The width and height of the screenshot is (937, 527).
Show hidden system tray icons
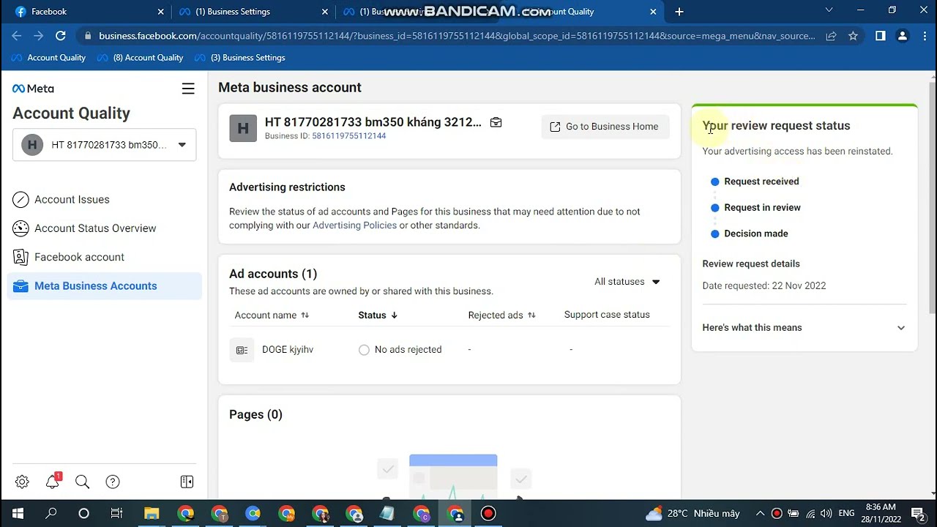click(x=760, y=514)
